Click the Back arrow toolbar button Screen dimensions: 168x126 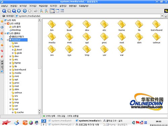coord(4,11)
